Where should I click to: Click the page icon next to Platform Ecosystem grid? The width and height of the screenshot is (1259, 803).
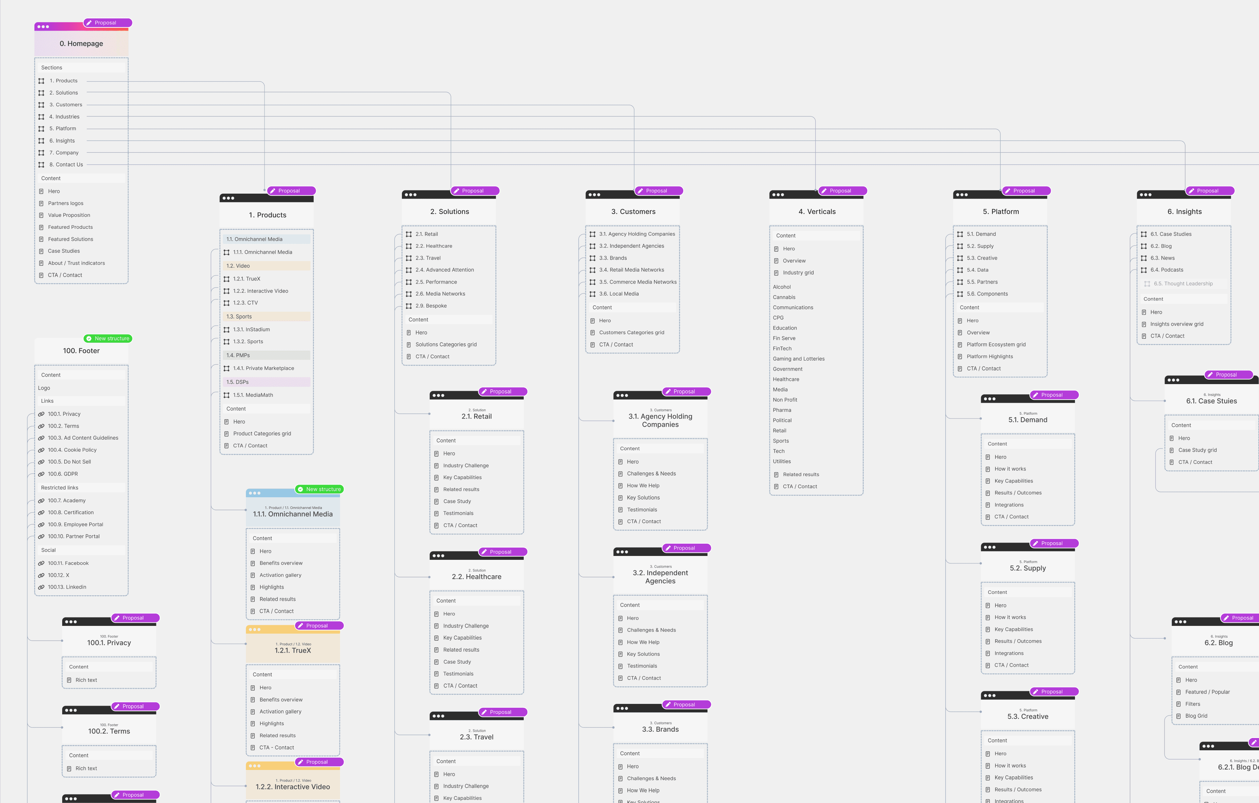tap(960, 345)
